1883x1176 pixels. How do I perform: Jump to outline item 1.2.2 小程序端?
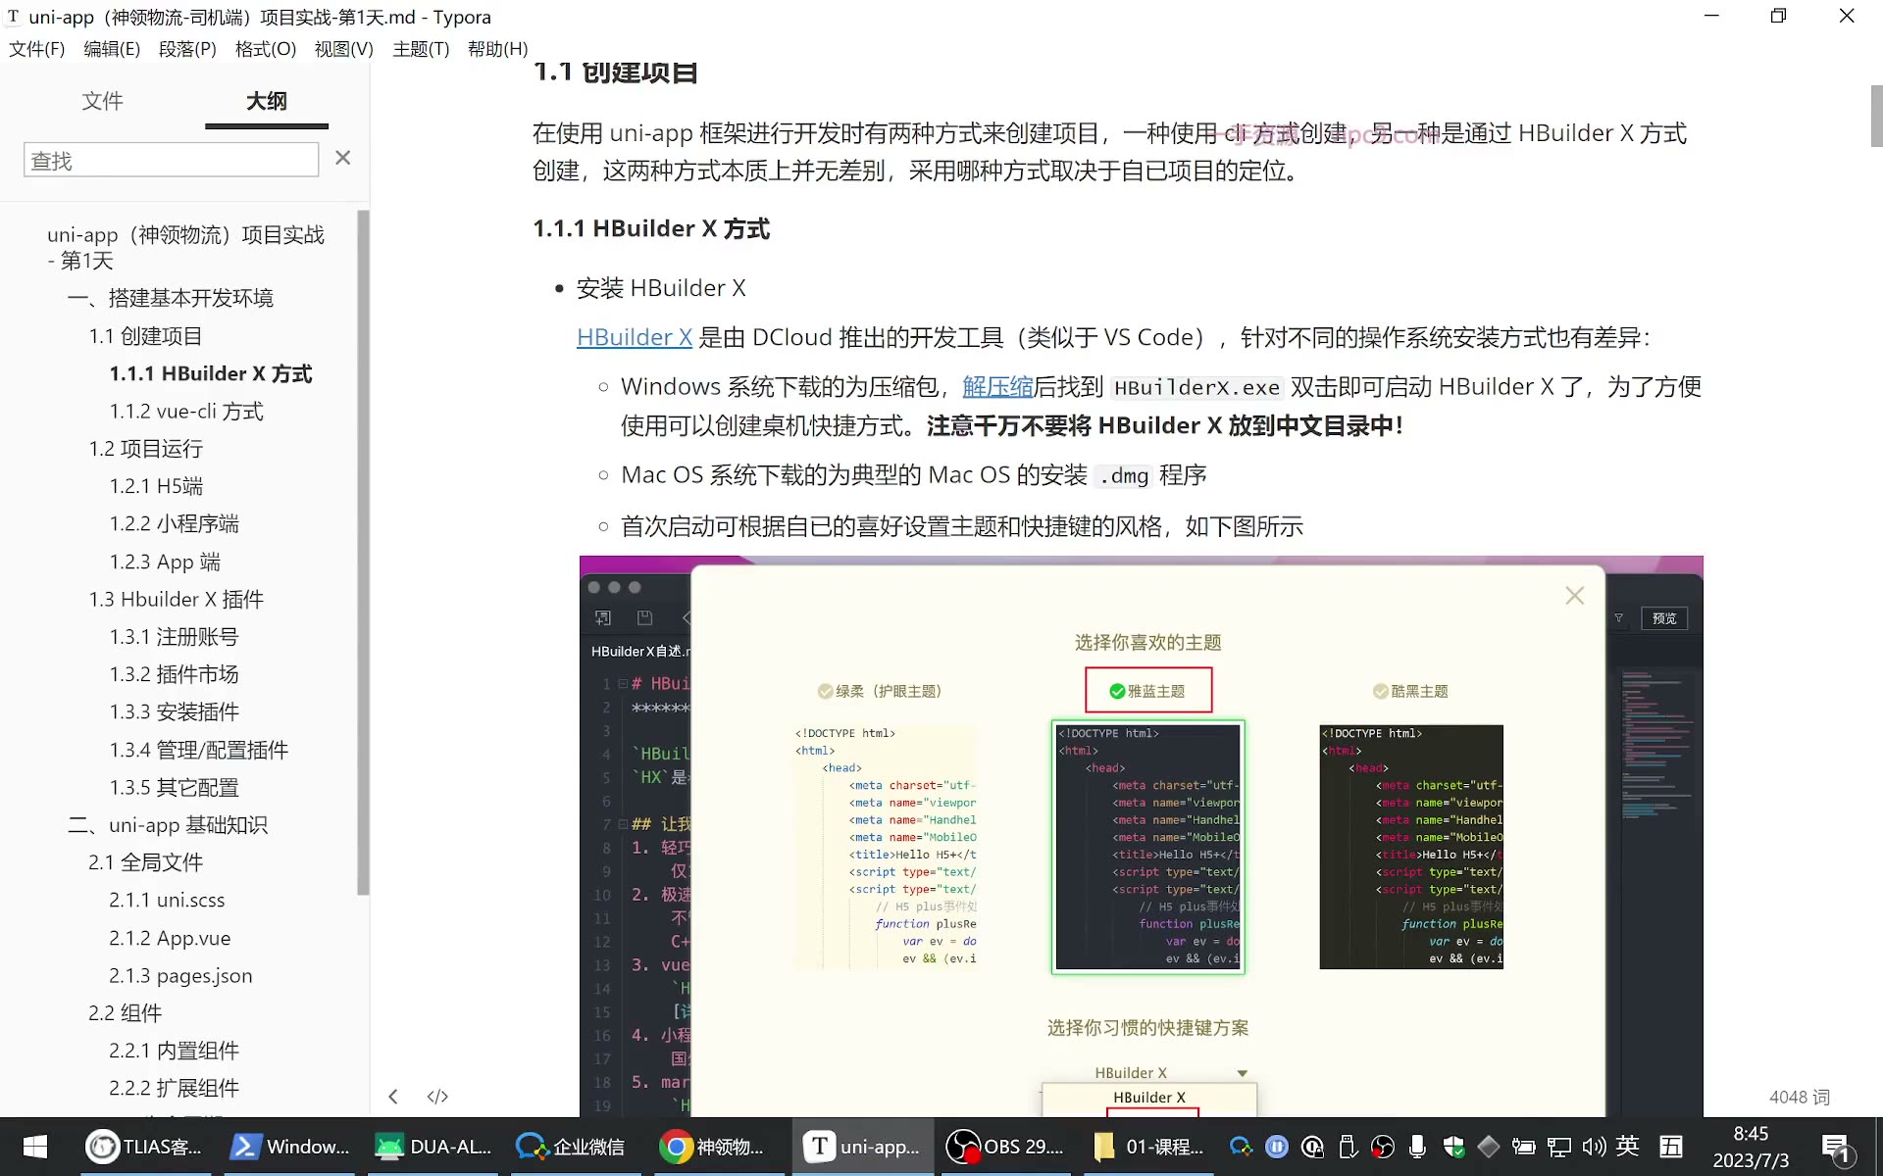(174, 523)
